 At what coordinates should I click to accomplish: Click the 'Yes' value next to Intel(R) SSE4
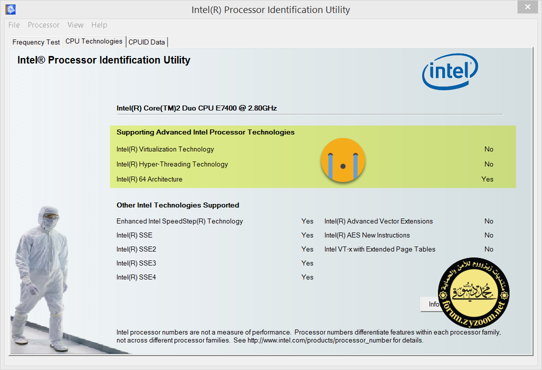pyautogui.click(x=307, y=277)
